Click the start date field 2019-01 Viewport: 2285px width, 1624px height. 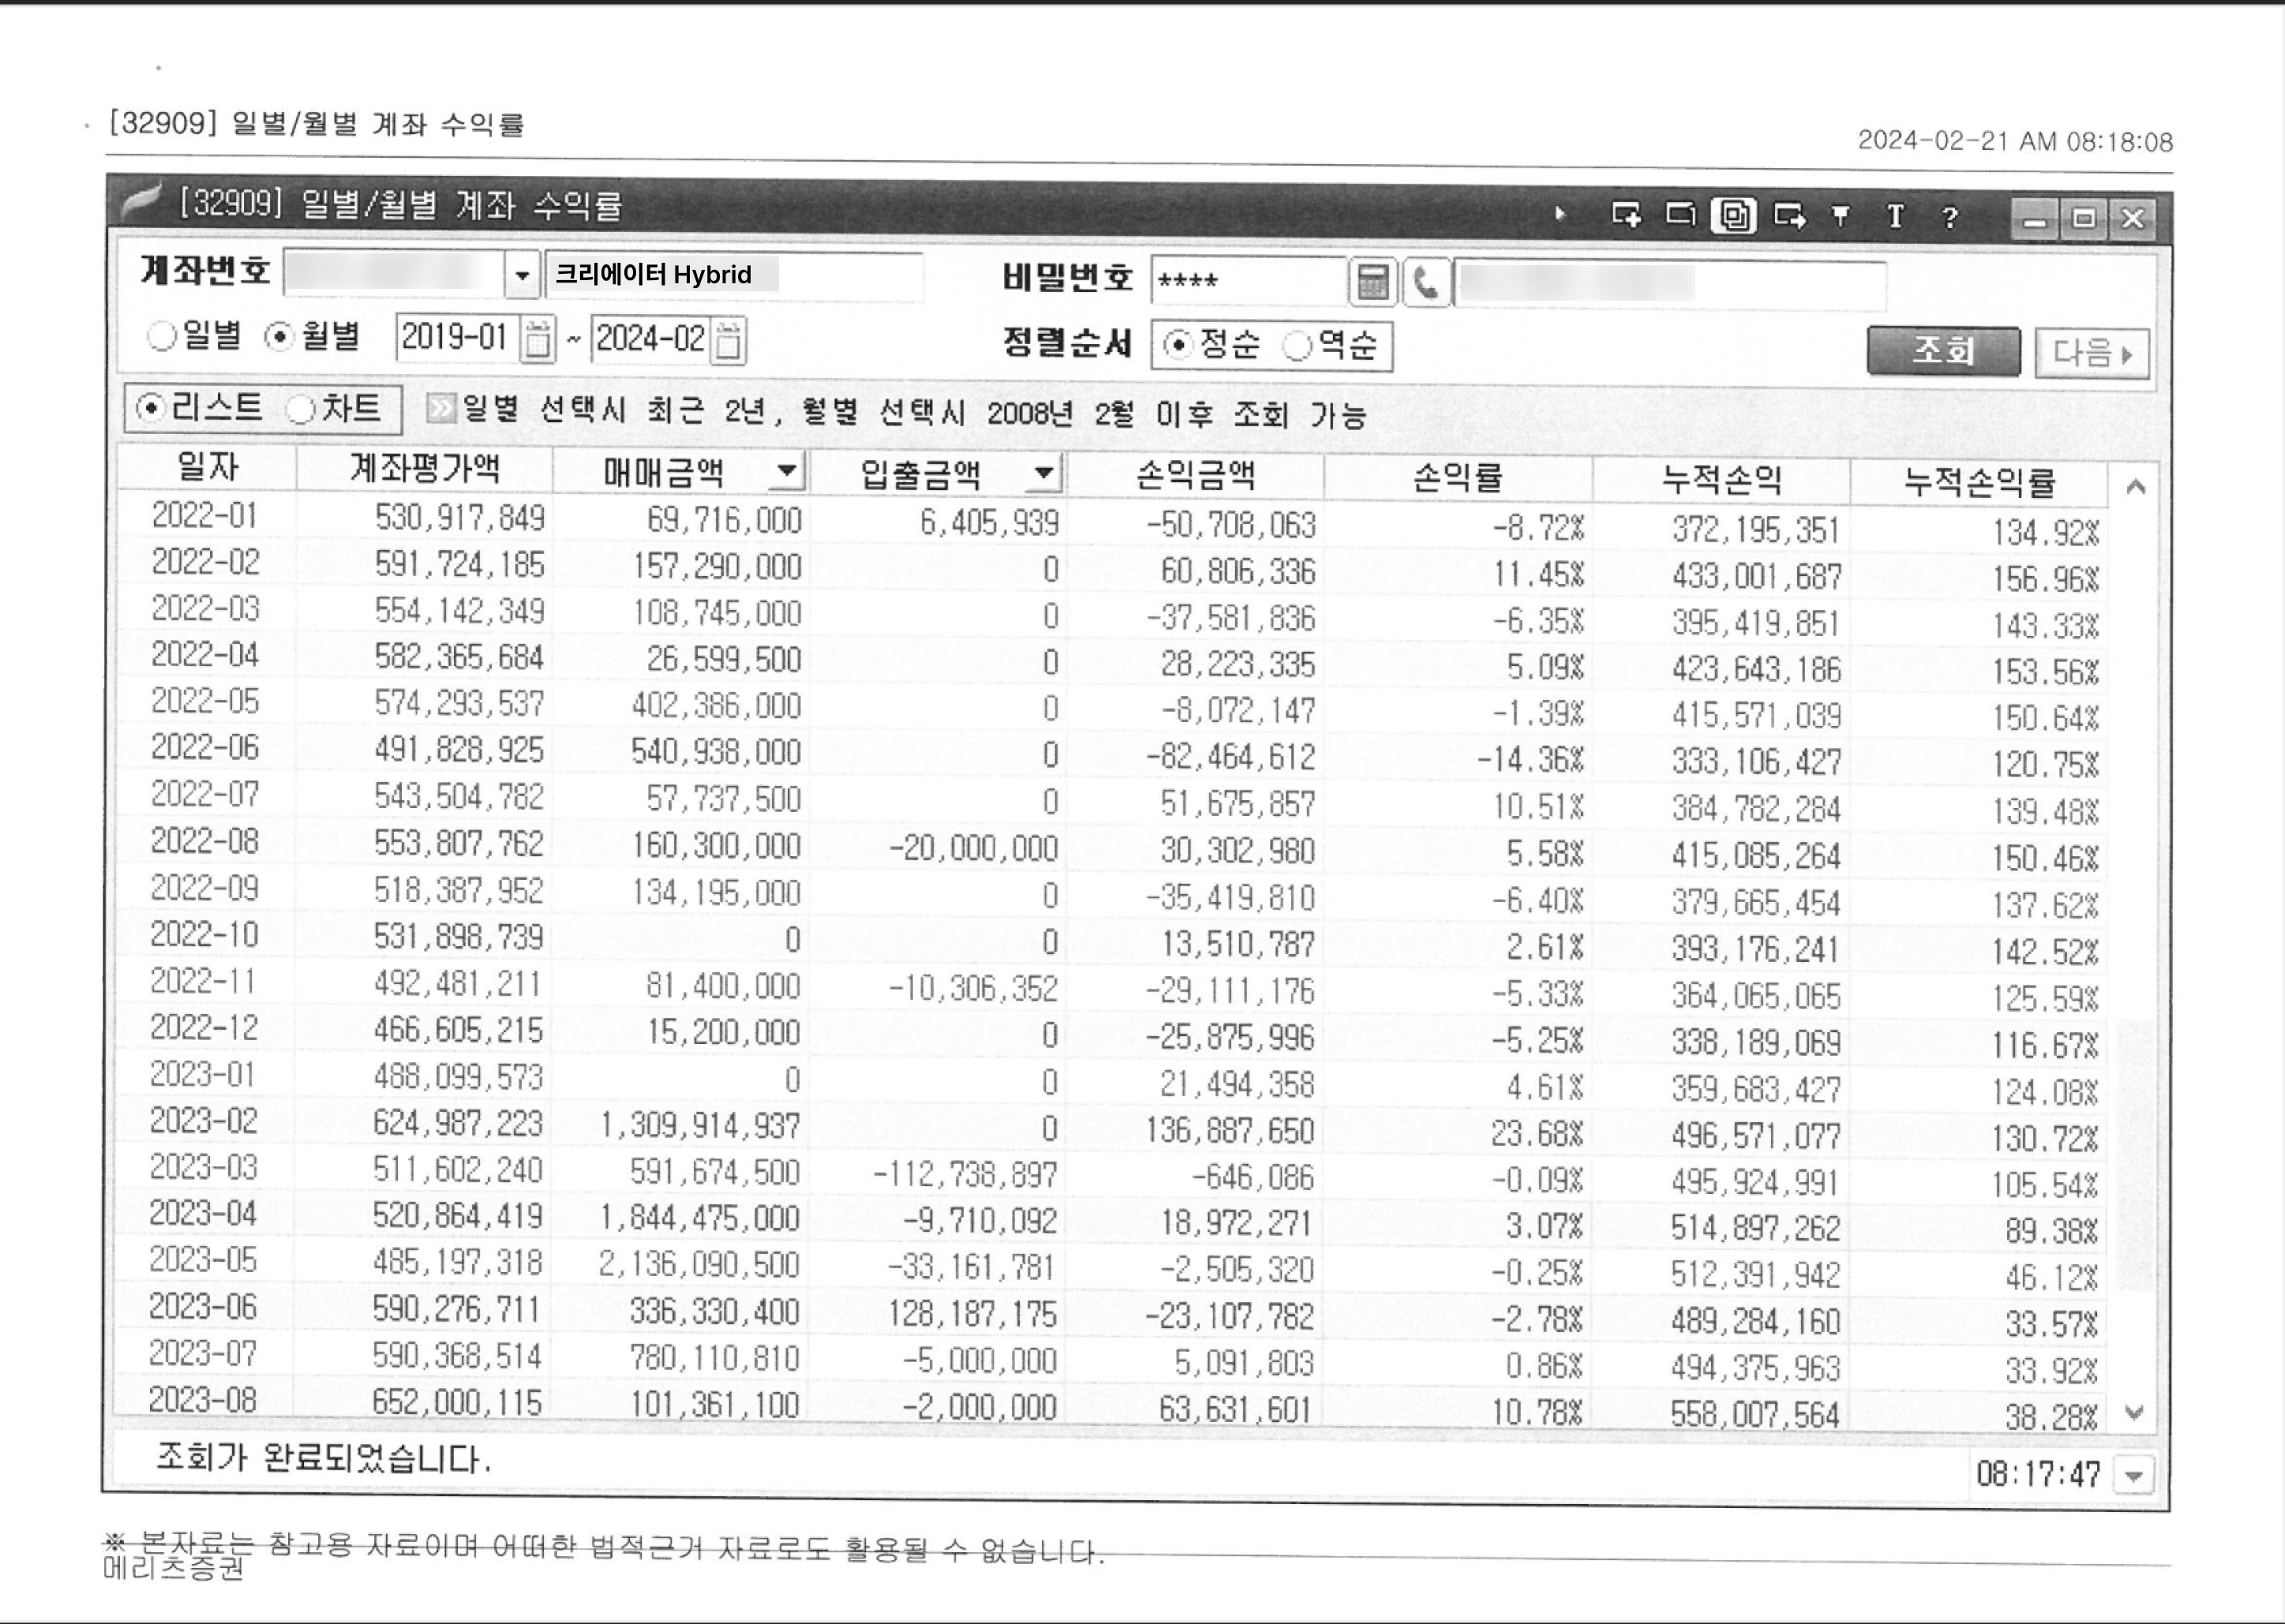click(x=457, y=337)
